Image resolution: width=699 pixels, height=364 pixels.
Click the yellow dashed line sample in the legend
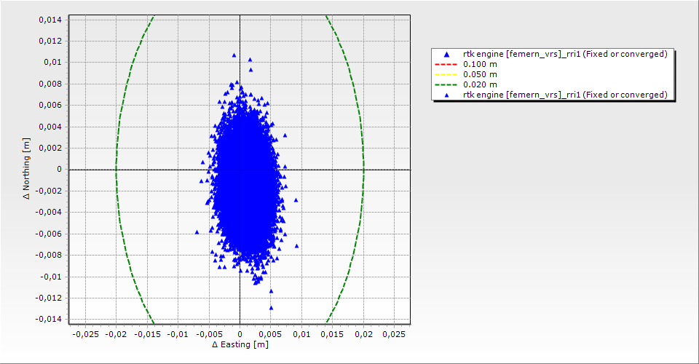pyautogui.click(x=447, y=75)
